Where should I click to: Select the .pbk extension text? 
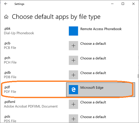tap(7, 29)
